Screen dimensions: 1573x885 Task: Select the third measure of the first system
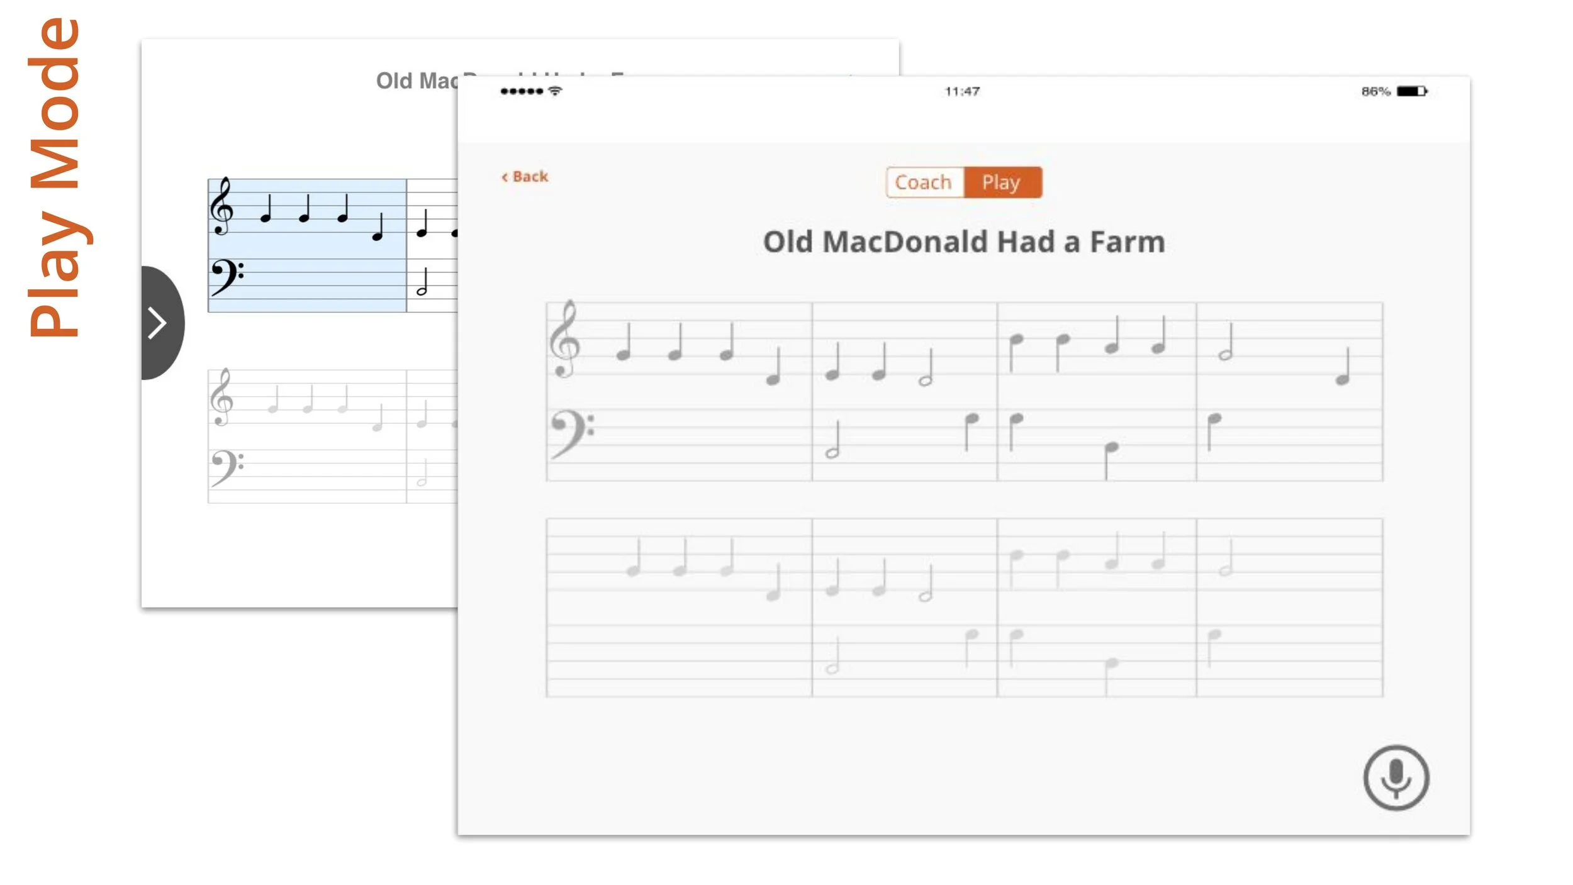click(1096, 391)
